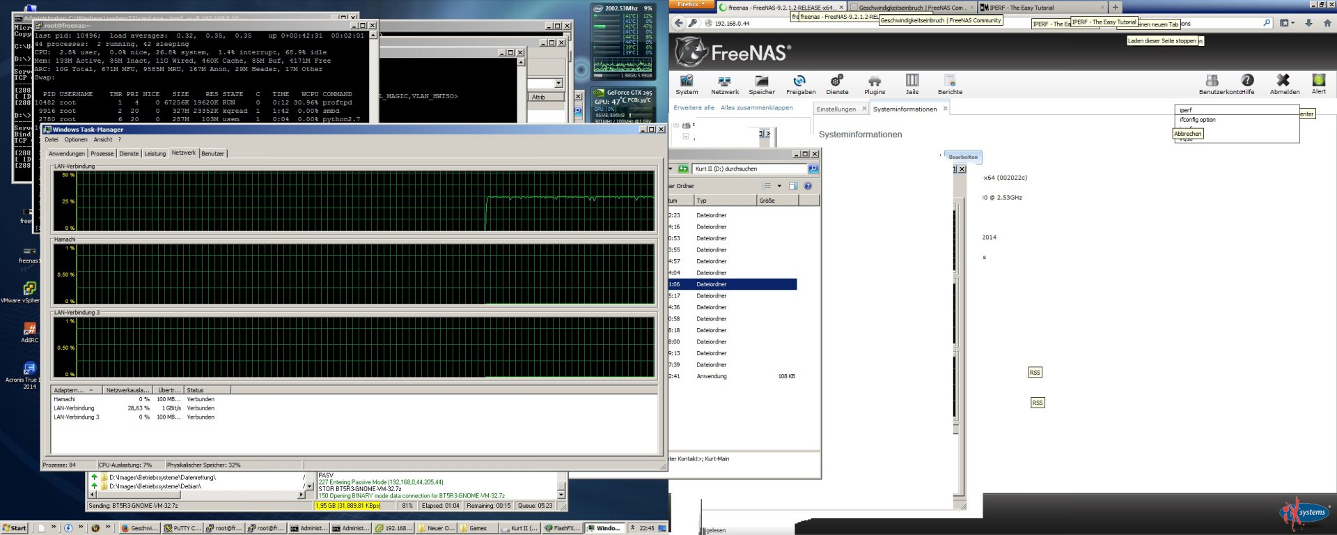The width and height of the screenshot is (1337, 535).
Task: Sort by the Adaptern column header
Action: point(77,390)
